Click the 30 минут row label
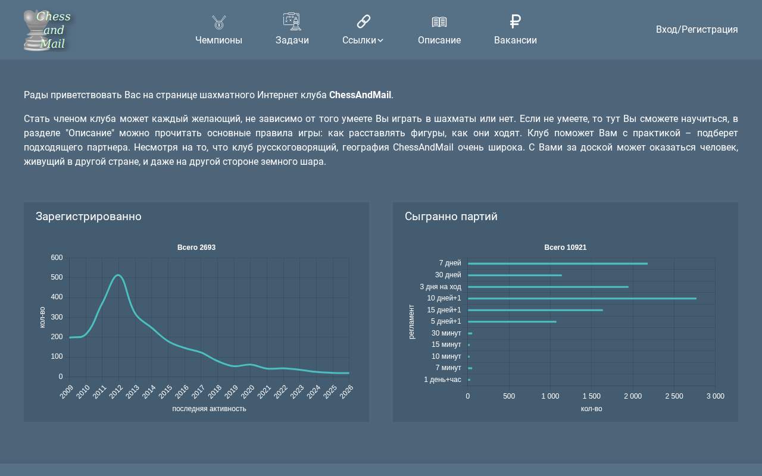Screen dimensions: 762x476 pos(446,333)
